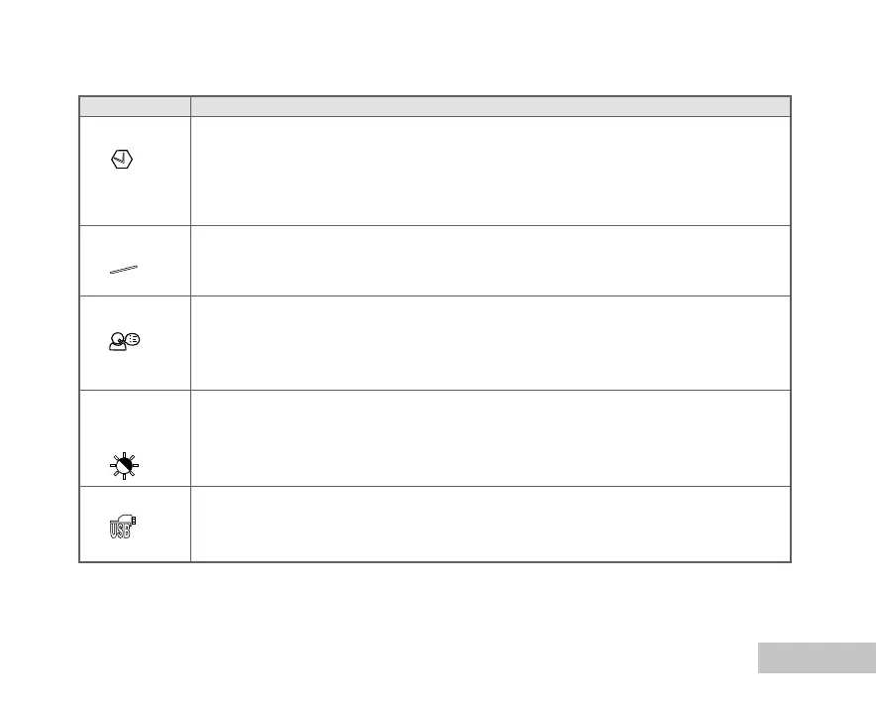Screen dimensions: 876x708
Task: Click the row border between clock and diagonal line rows
Action: click(x=434, y=225)
